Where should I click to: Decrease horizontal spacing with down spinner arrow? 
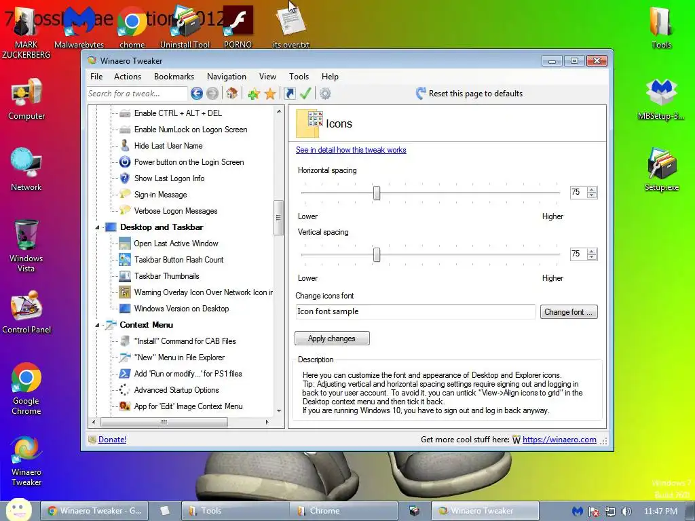(592, 195)
